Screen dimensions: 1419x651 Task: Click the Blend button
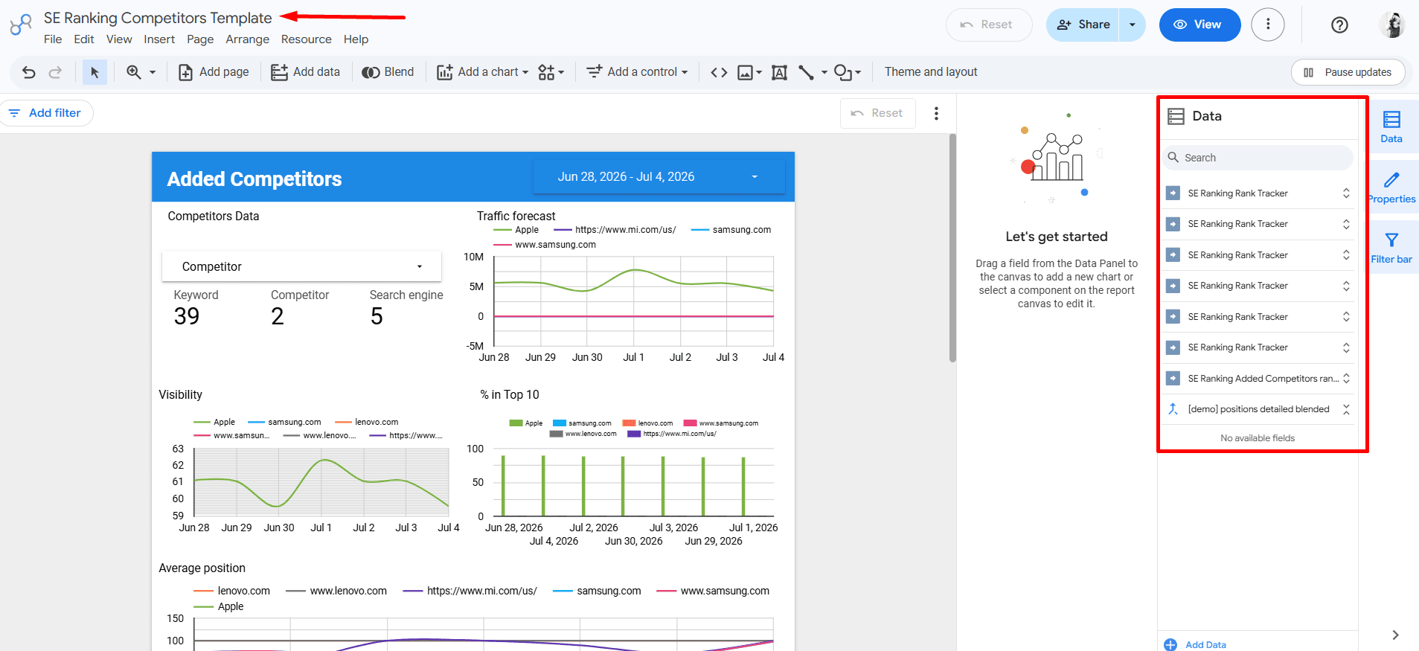point(388,72)
